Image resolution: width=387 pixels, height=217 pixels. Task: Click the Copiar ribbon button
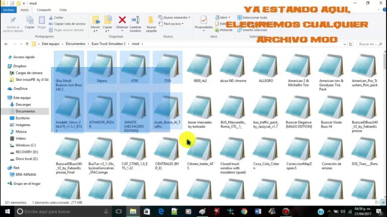point(30,23)
